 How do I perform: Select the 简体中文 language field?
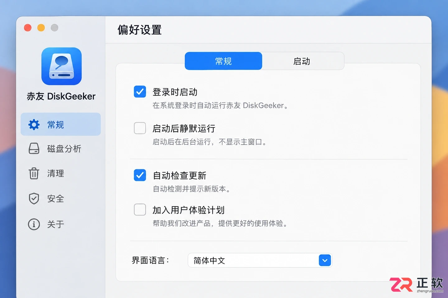click(260, 260)
